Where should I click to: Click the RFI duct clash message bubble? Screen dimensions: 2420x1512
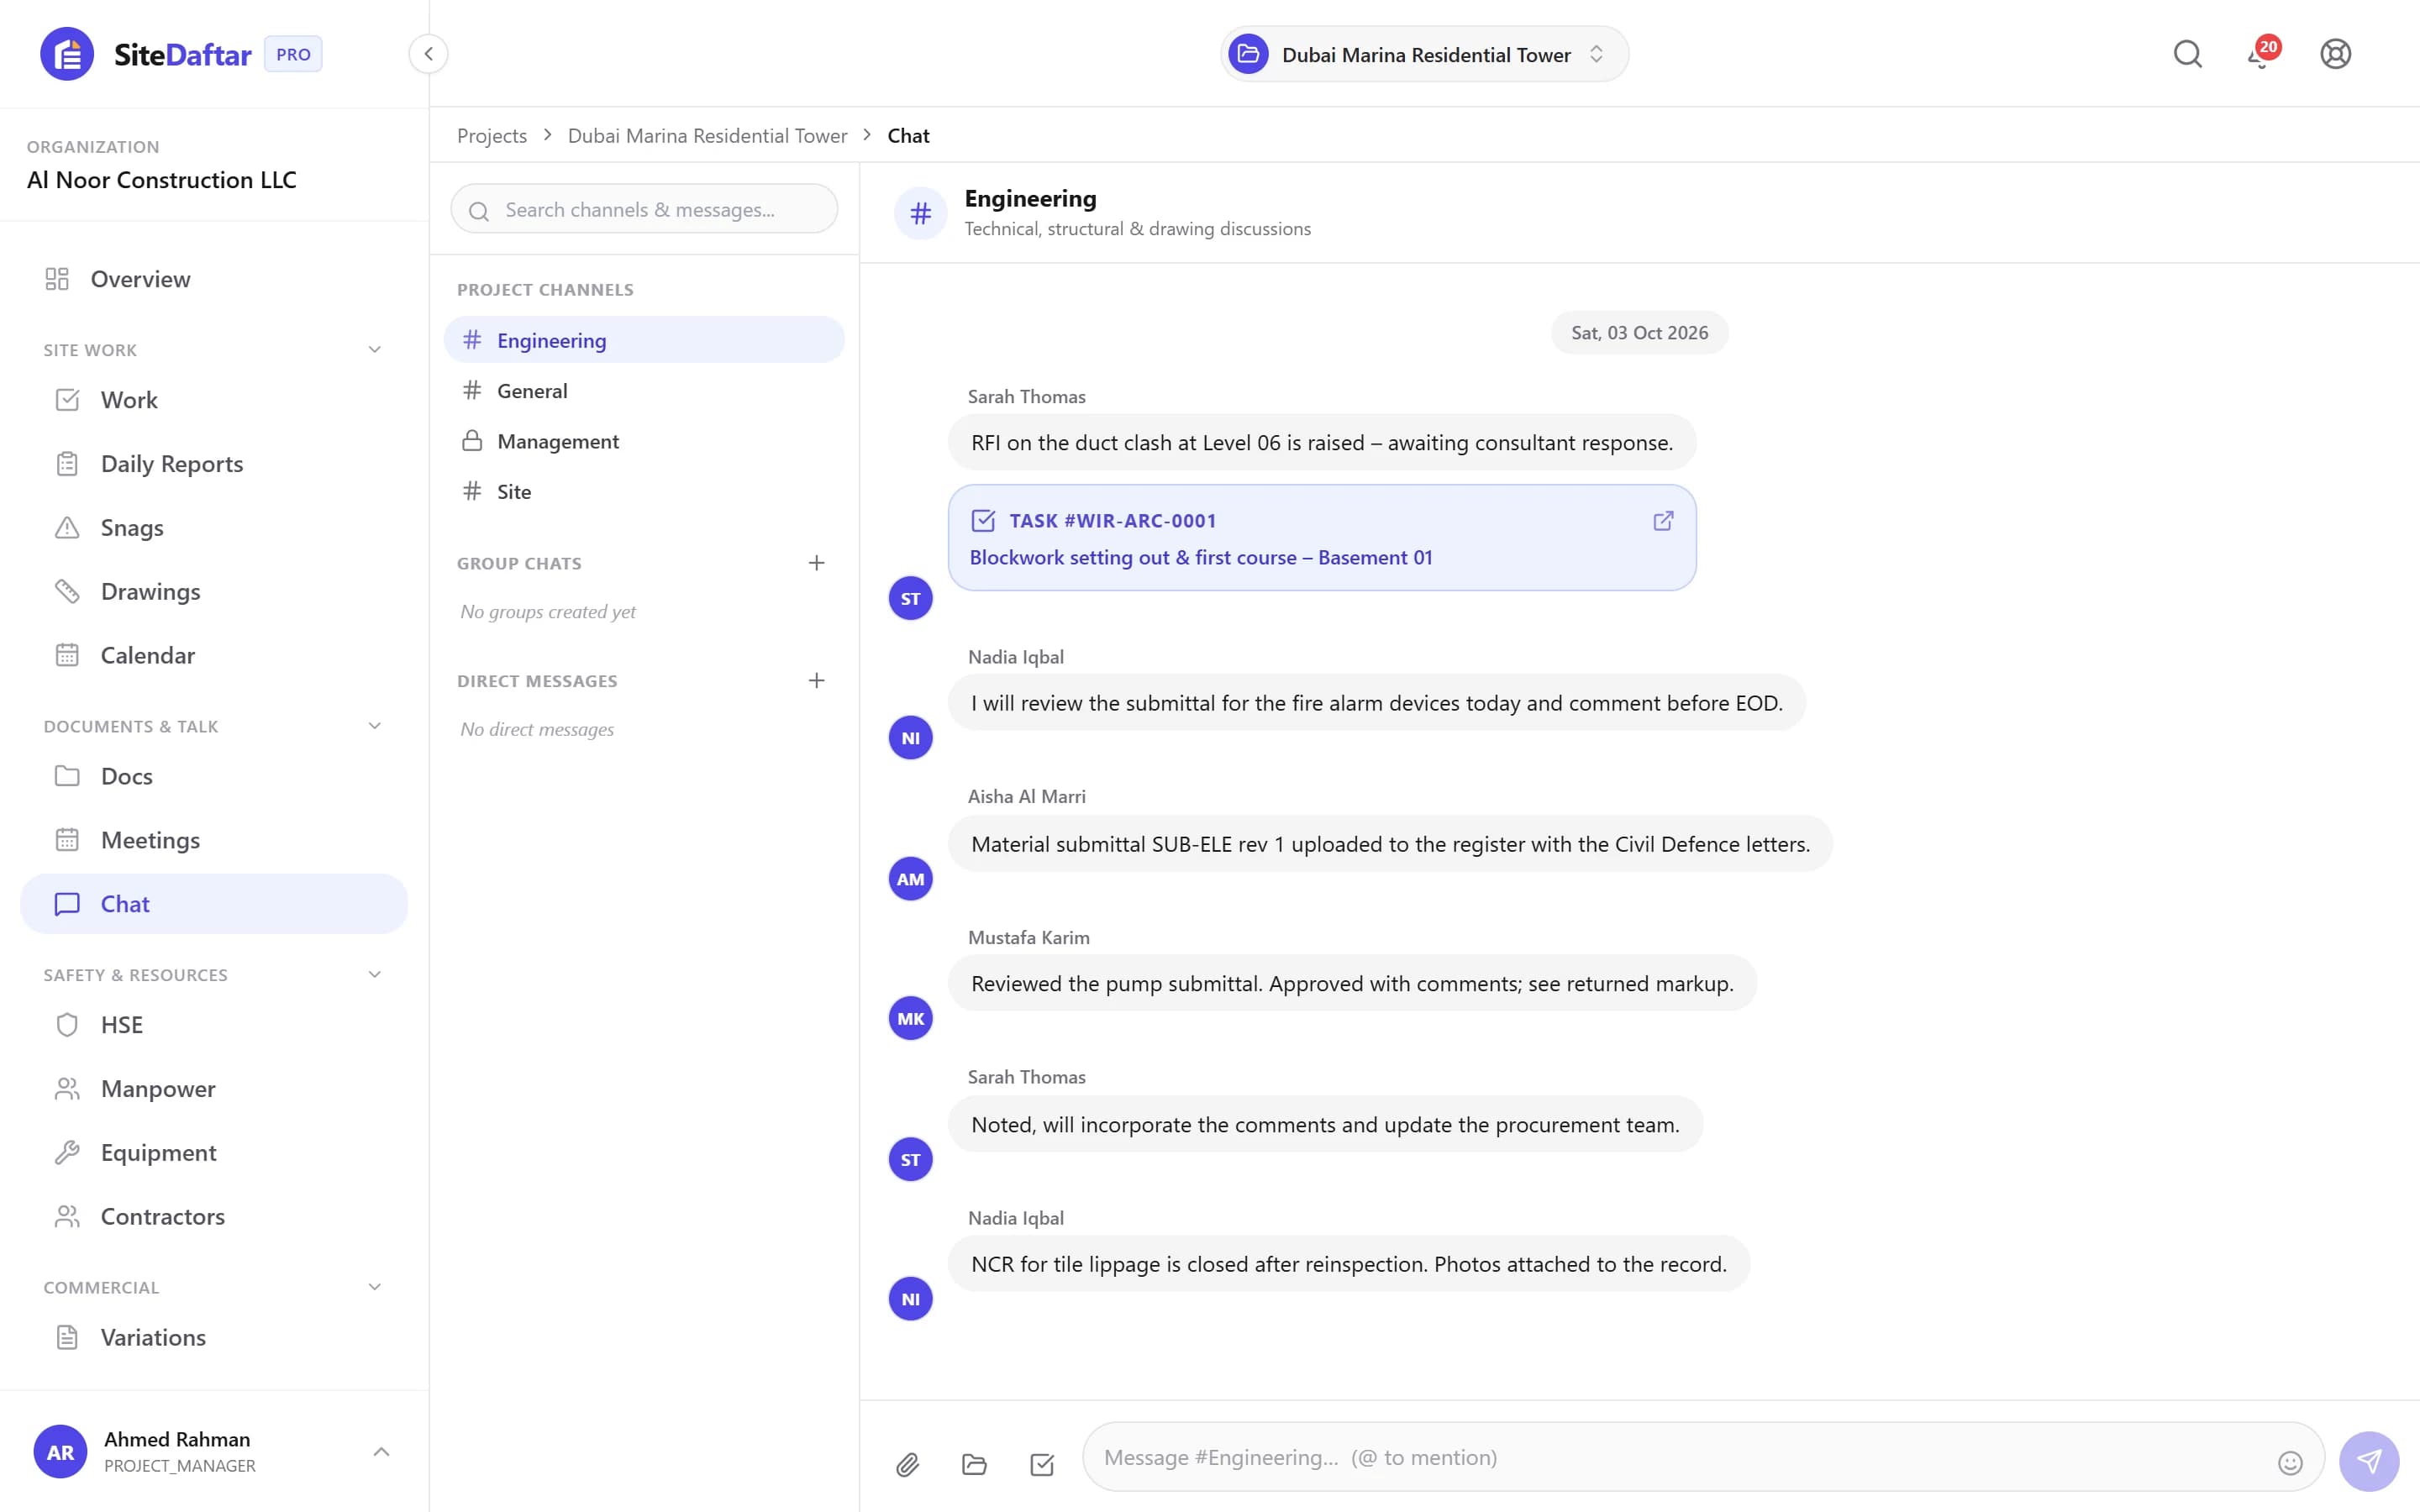pyautogui.click(x=1321, y=443)
